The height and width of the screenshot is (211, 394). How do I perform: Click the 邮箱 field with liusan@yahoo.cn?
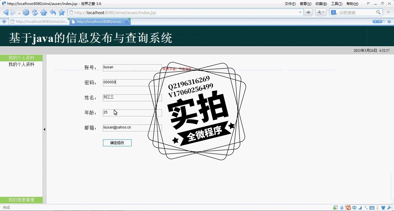coord(132,128)
